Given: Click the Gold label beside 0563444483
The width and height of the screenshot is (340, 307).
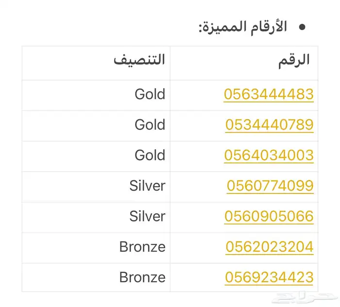Looking at the screenshot, I should click(x=150, y=94).
